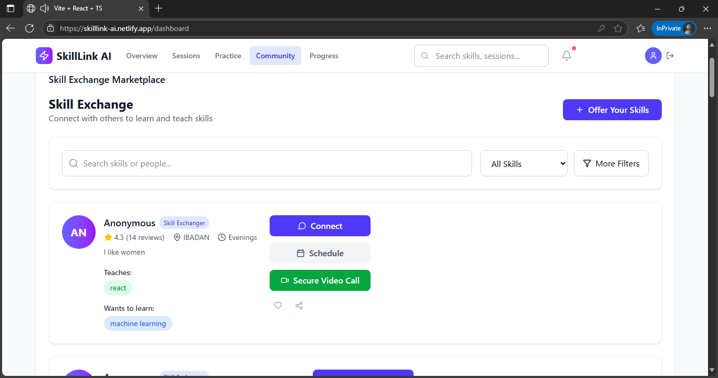Click the Skill Exchanger badge
This screenshot has width=718, height=378.
[184, 223]
